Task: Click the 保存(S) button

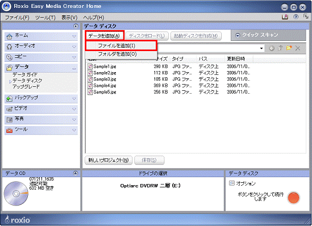Action: pos(149,160)
